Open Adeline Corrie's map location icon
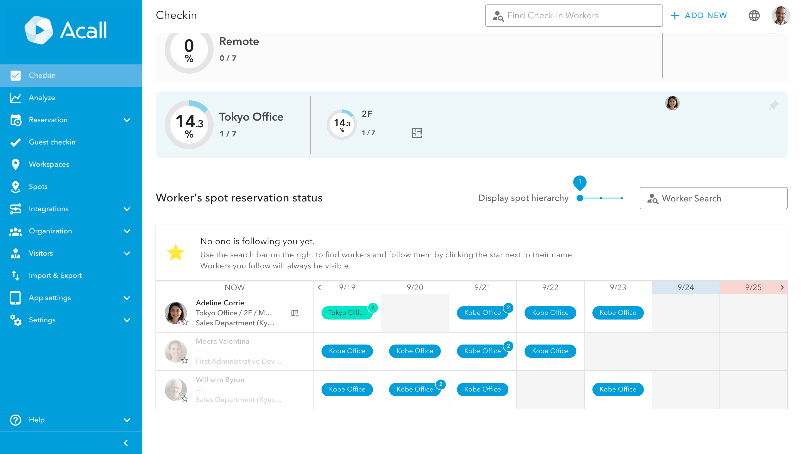Image resolution: width=801 pixels, height=454 pixels. (x=295, y=313)
